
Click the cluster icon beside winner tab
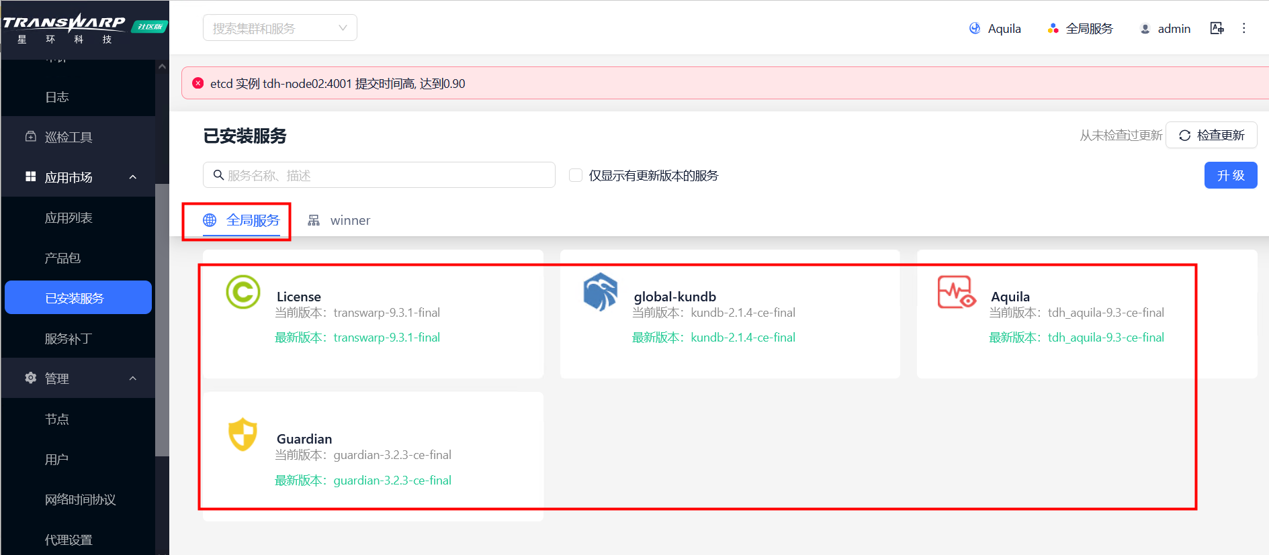coord(314,220)
